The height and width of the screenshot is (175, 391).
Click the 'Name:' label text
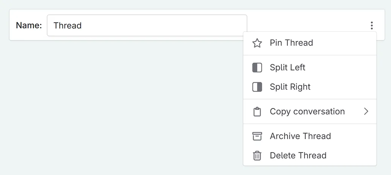29,26
